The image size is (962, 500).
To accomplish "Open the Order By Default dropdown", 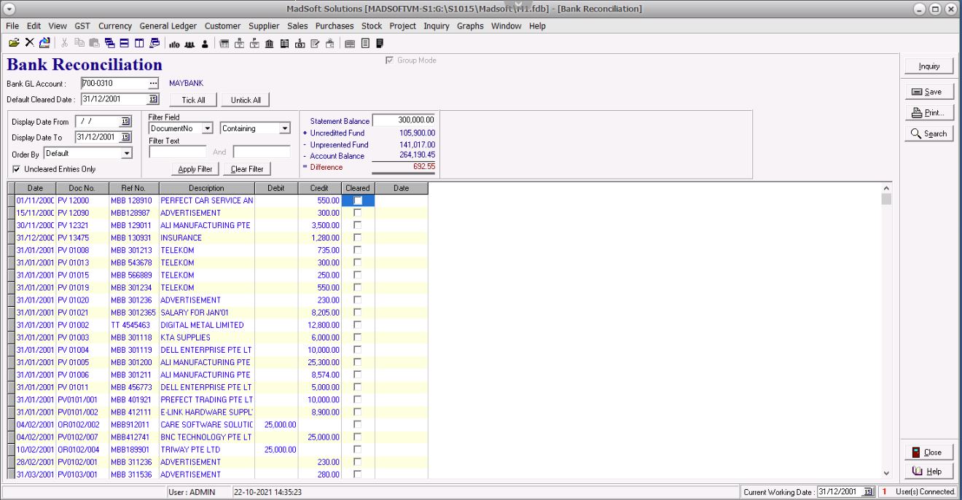I will pyautogui.click(x=127, y=154).
